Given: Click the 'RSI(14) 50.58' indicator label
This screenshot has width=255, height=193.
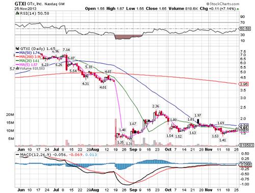Looking at the screenshot, I should pyautogui.click(x=35, y=13).
